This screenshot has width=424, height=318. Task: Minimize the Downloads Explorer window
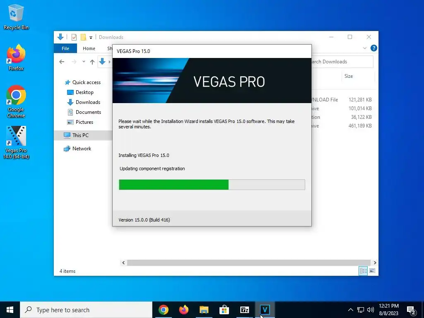[x=331, y=37]
